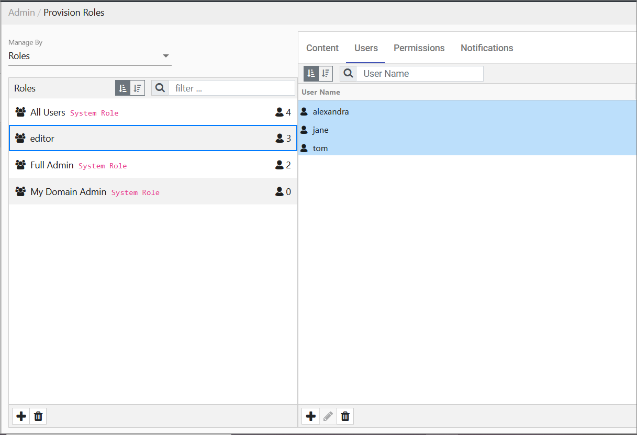Sort users list descending
This screenshot has height=435, width=637.
[326, 74]
